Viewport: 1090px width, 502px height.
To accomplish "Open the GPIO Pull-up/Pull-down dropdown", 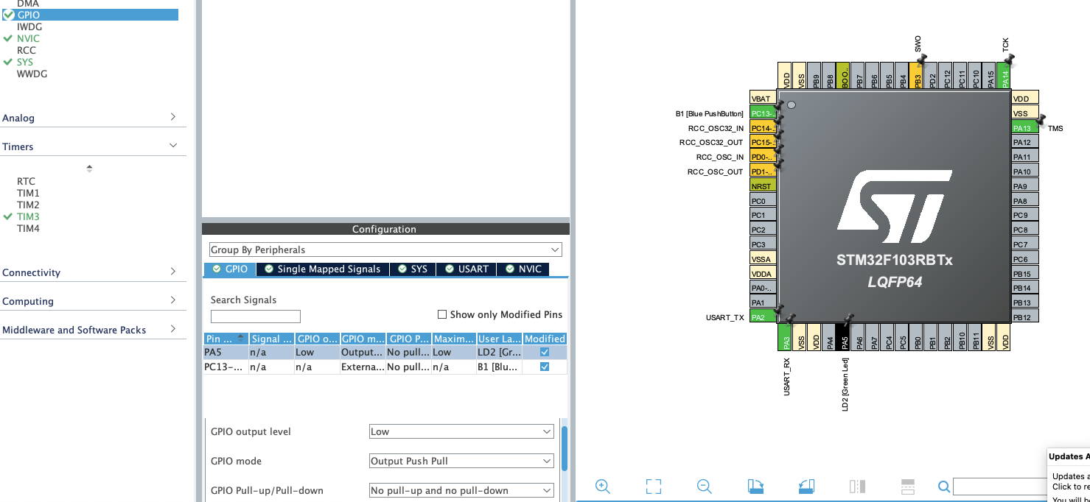I will [x=461, y=490].
